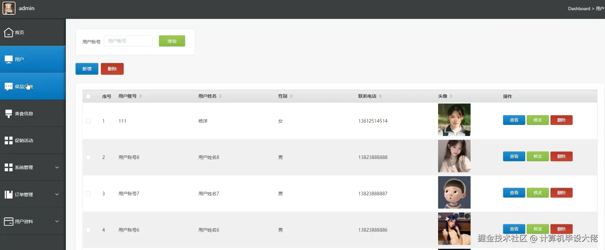Check the checkbox for row 用户账号8
The image size is (605, 250).
point(88,157)
